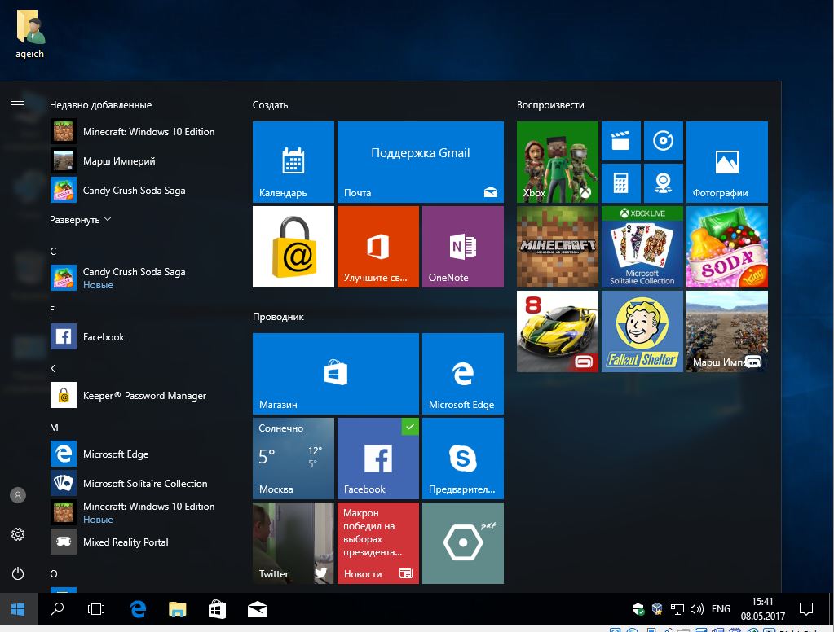The width and height of the screenshot is (834, 632).
Task: Open the OneNote tile
Action: [x=463, y=247]
